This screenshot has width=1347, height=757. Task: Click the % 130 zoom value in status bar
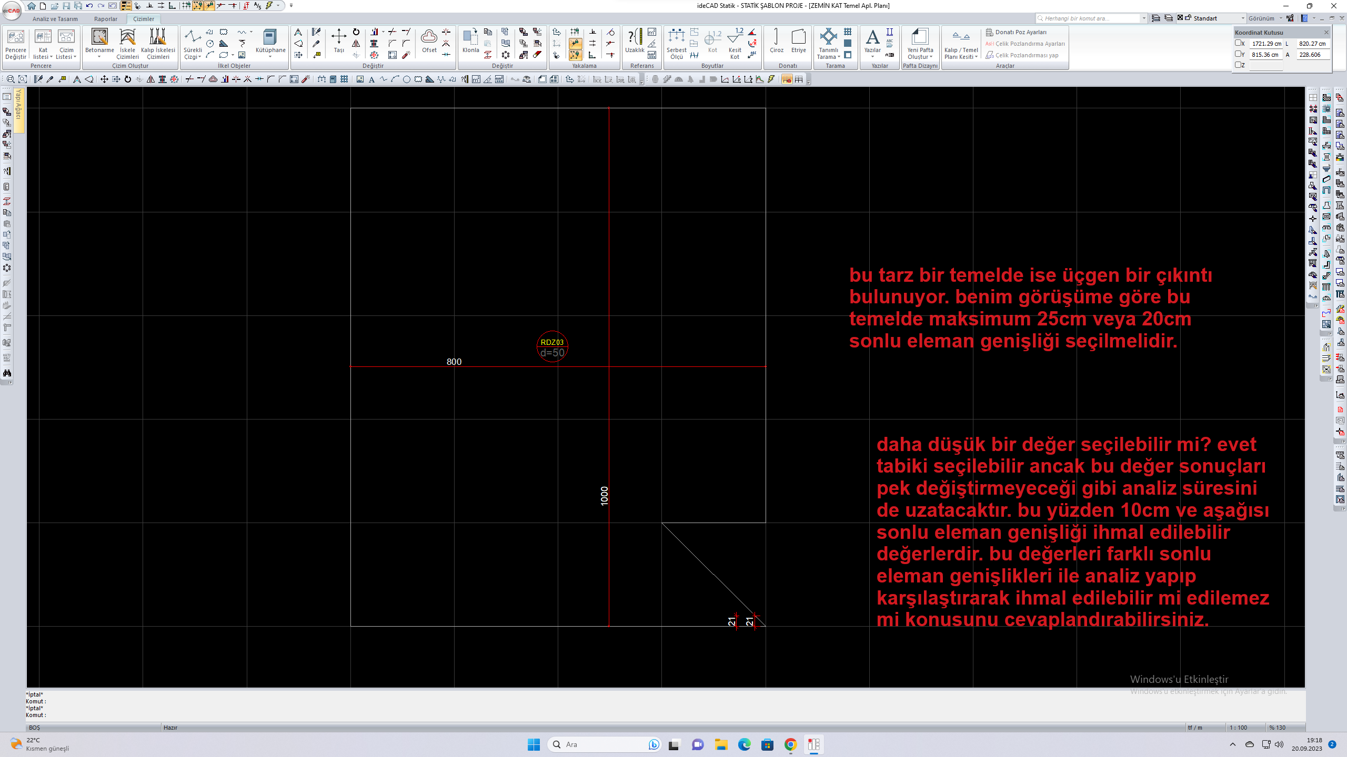1277,728
